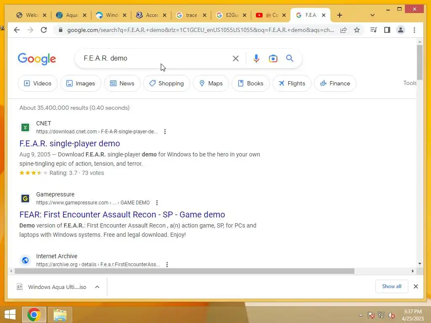Click the archive.org URL text
This screenshot has height=323, width=431.
pos(98,265)
